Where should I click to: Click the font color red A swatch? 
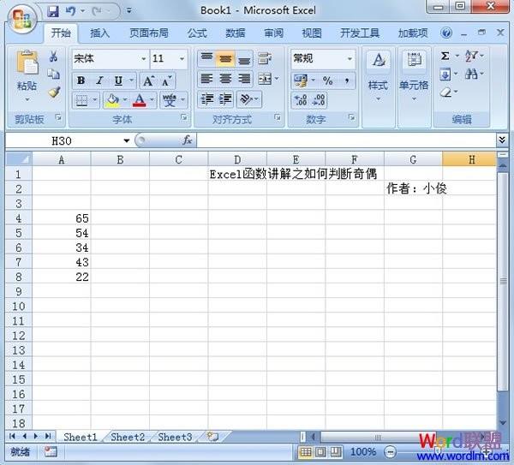point(139,100)
